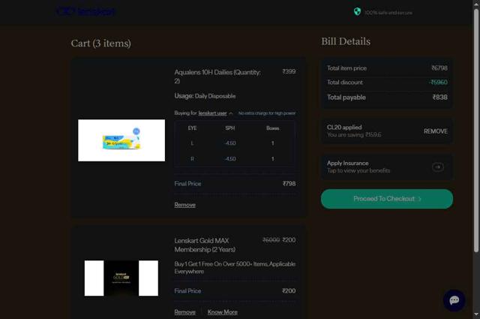Click the 'No extra charge for high power' note
The height and width of the screenshot is (319, 480).
coord(267,113)
